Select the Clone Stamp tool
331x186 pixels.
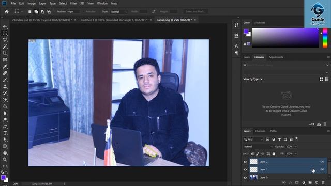point(5,86)
